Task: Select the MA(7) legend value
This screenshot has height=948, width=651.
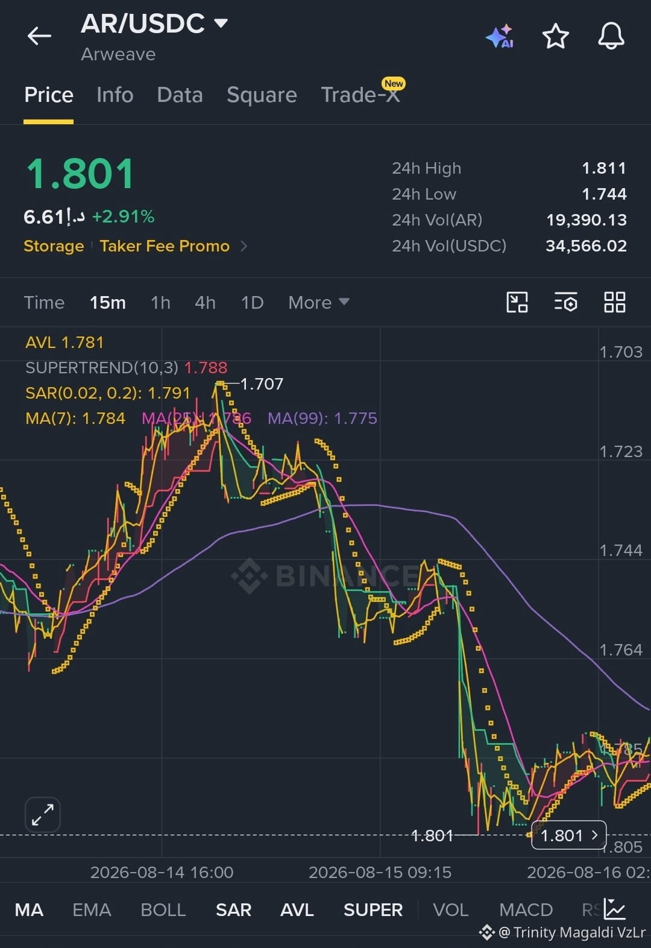Action: 75,418
